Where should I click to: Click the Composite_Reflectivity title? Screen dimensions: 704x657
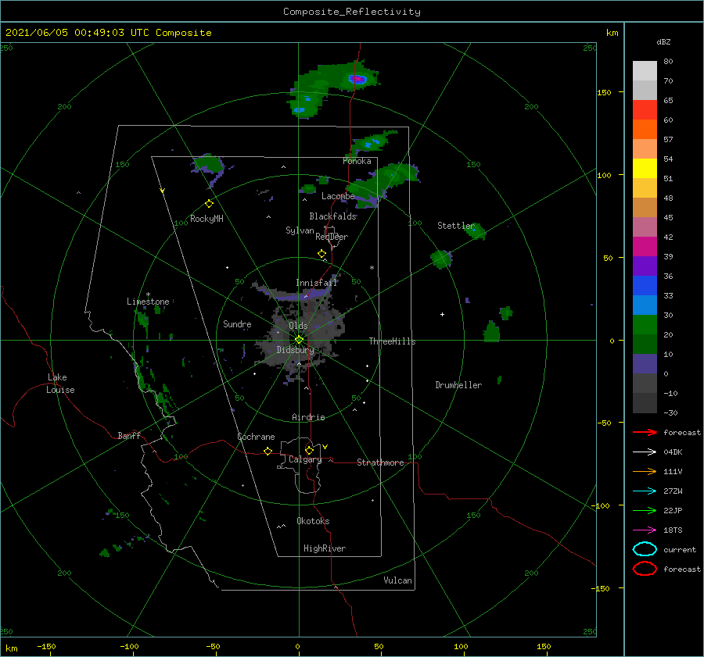coord(352,12)
